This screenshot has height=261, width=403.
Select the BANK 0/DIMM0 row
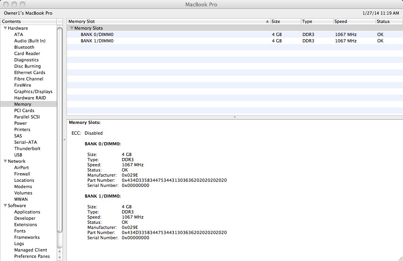235,34
